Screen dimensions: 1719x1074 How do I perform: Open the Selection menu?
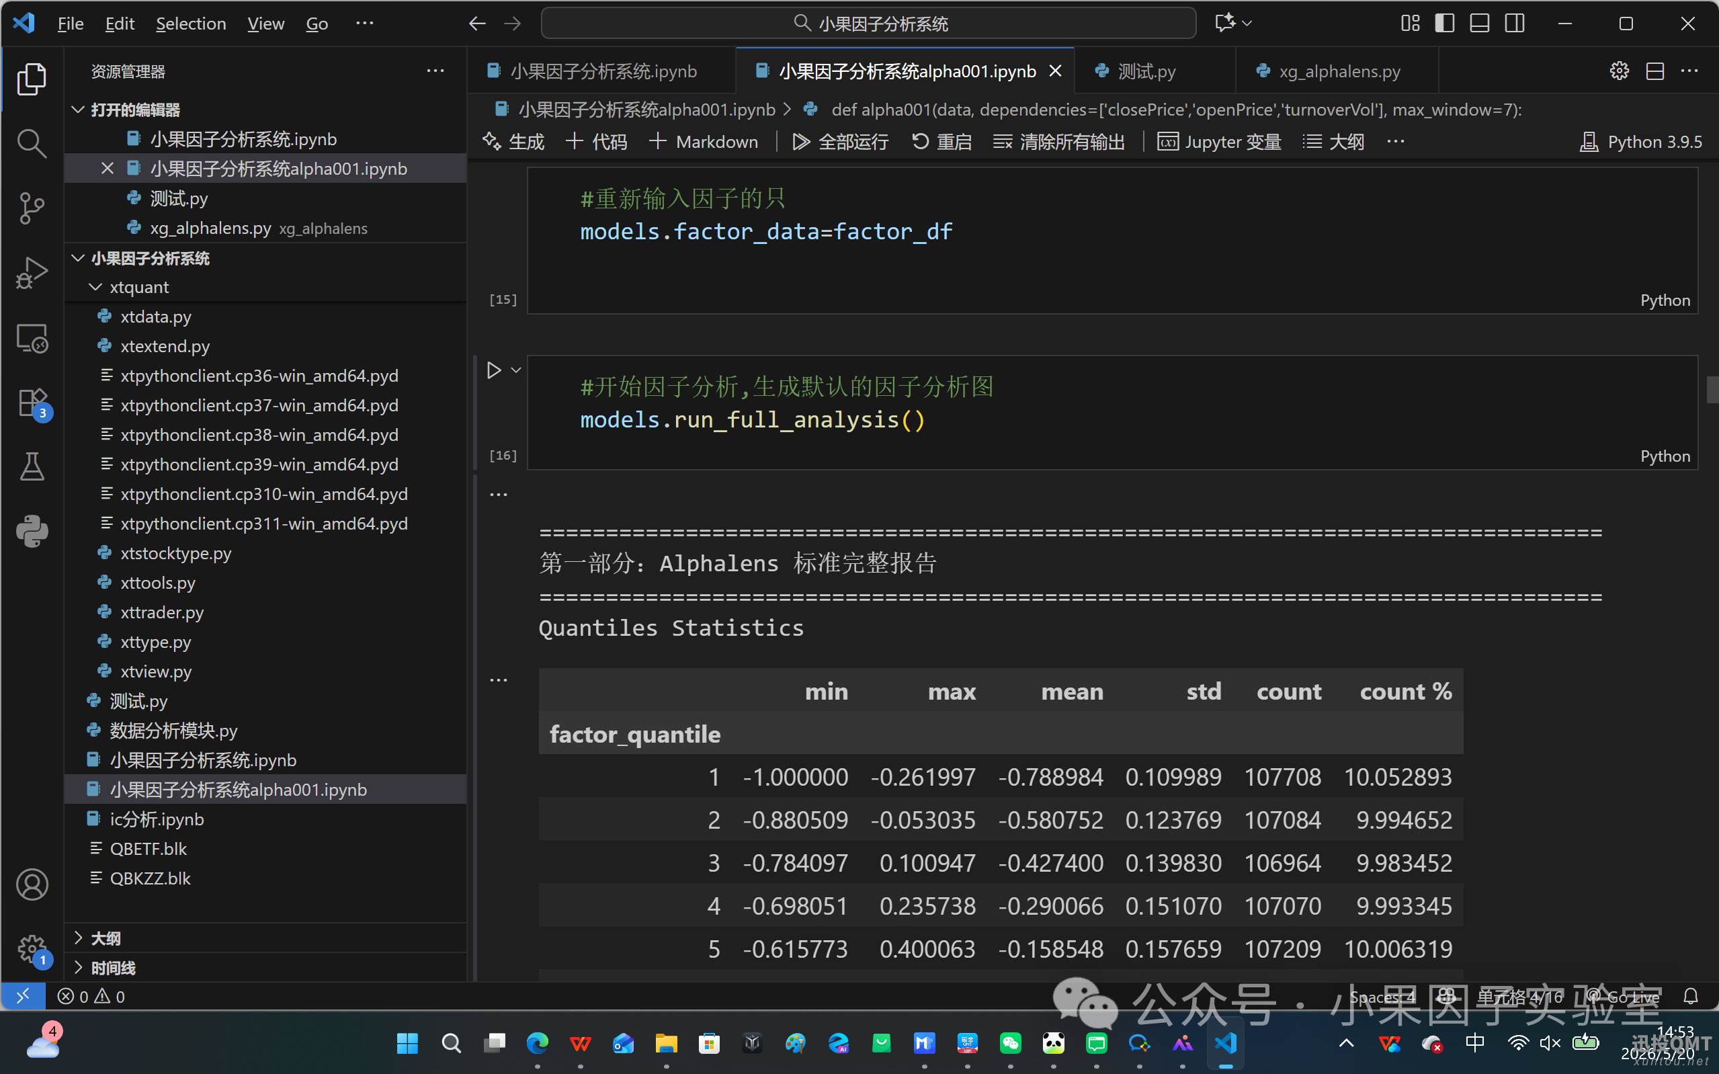(x=191, y=24)
